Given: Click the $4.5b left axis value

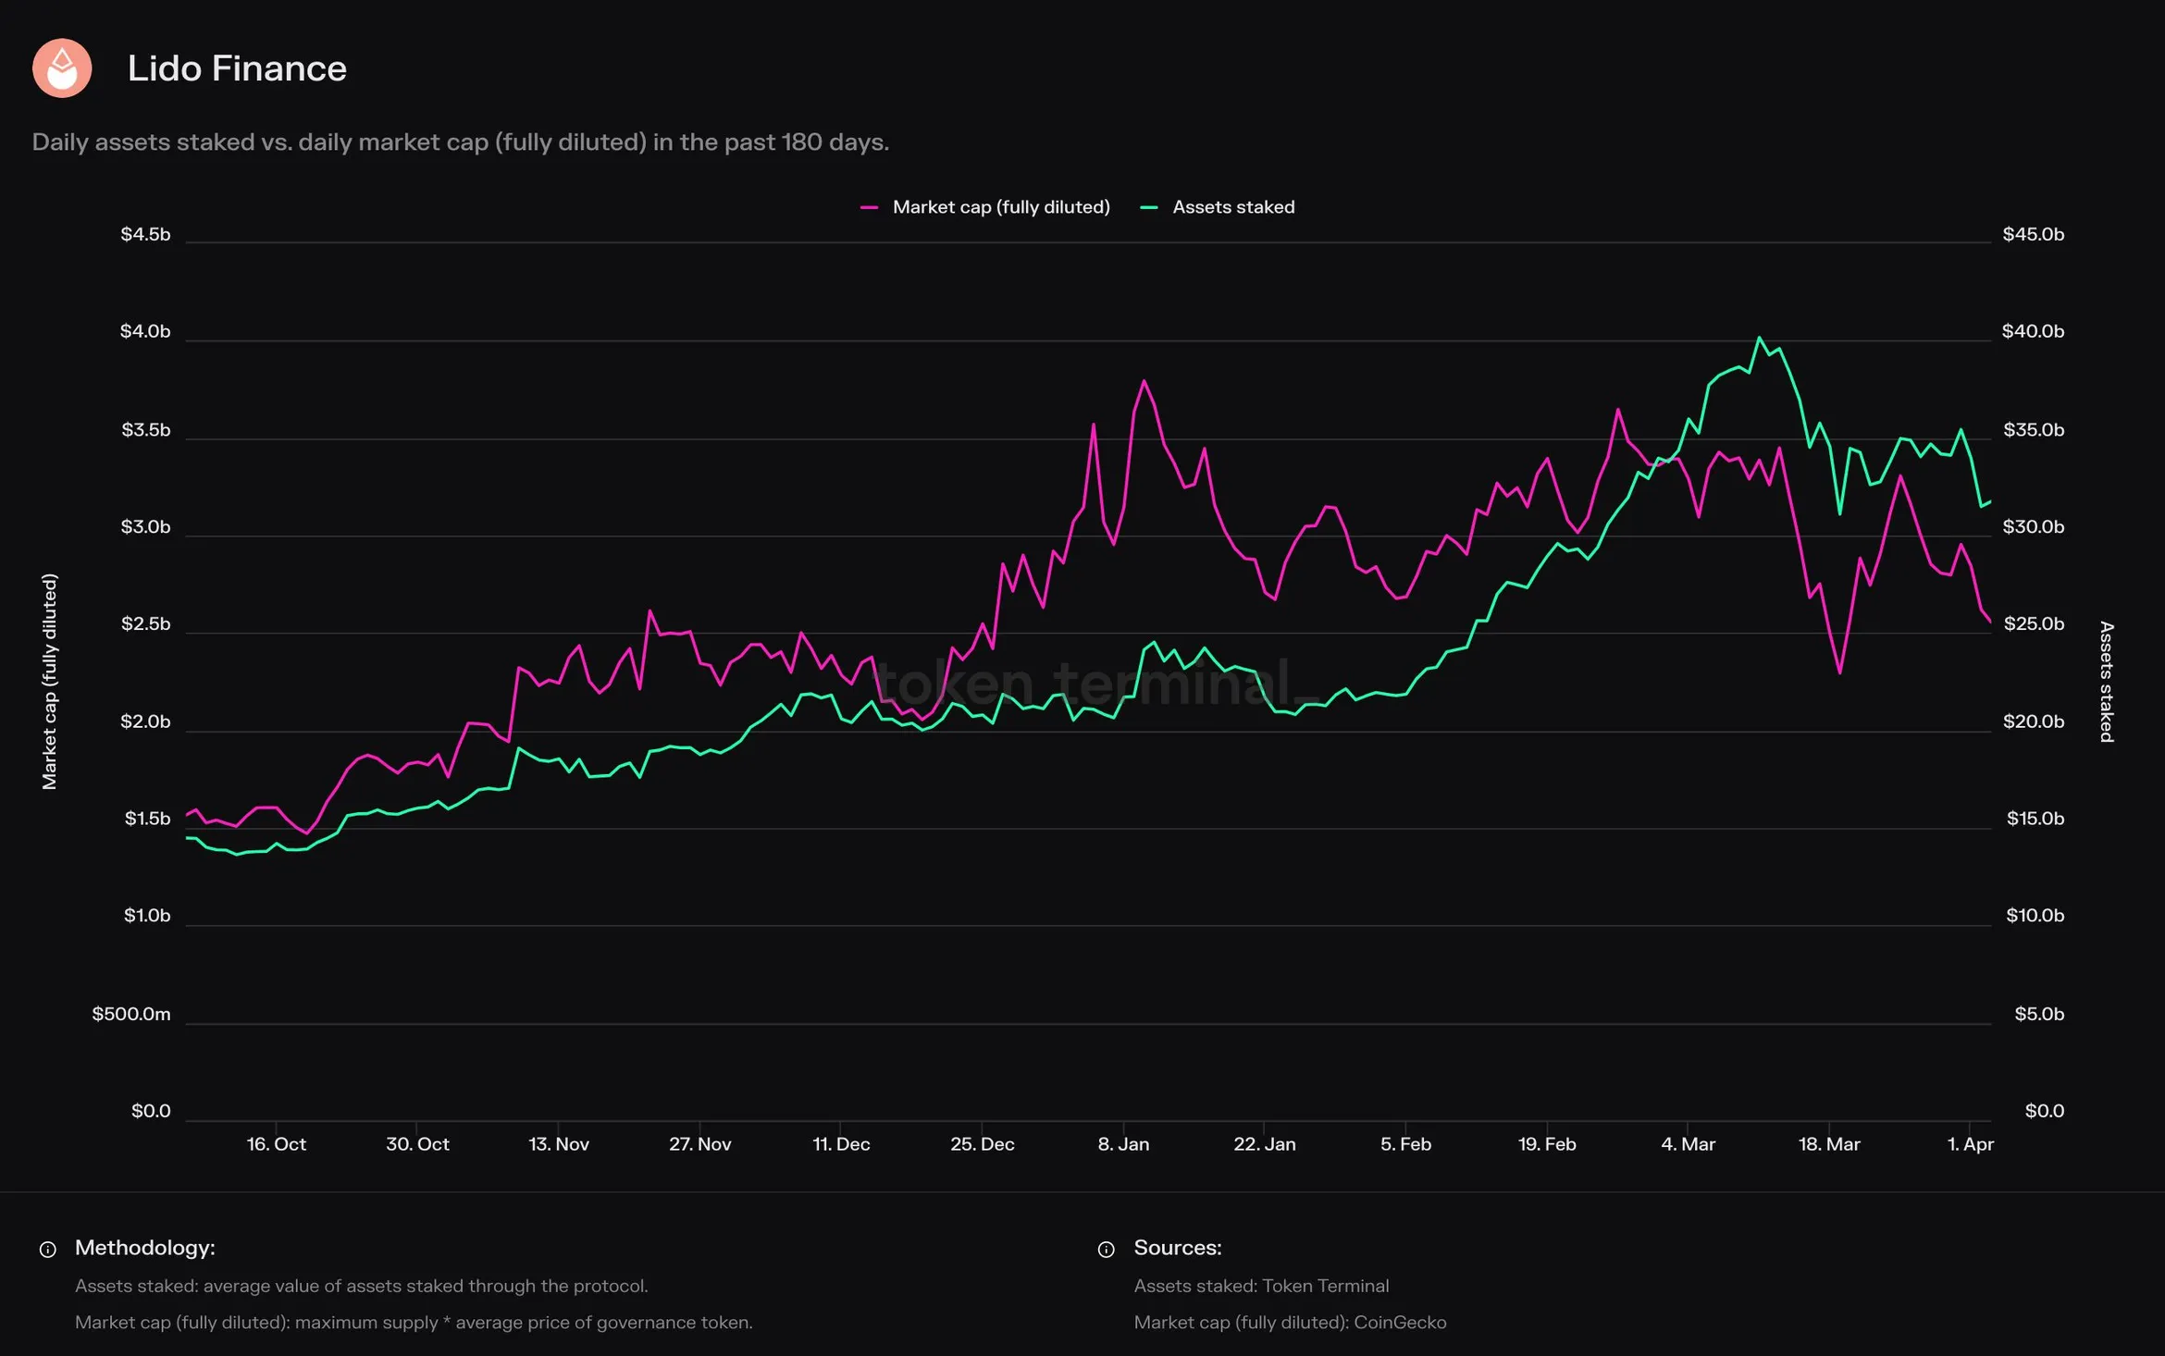Looking at the screenshot, I should (145, 234).
